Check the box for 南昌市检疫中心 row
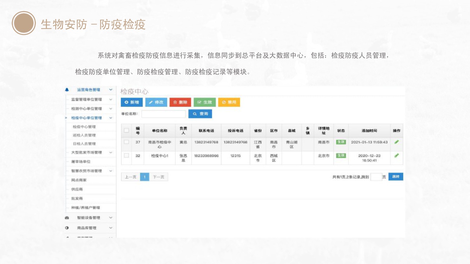This screenshot has width=470, height=264. tap(126, 142)
